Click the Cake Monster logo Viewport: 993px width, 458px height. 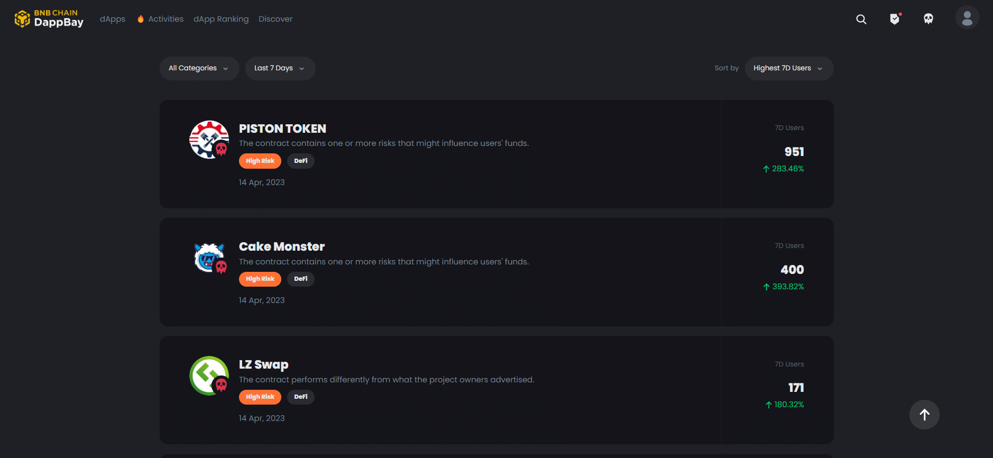pos(209,258)
